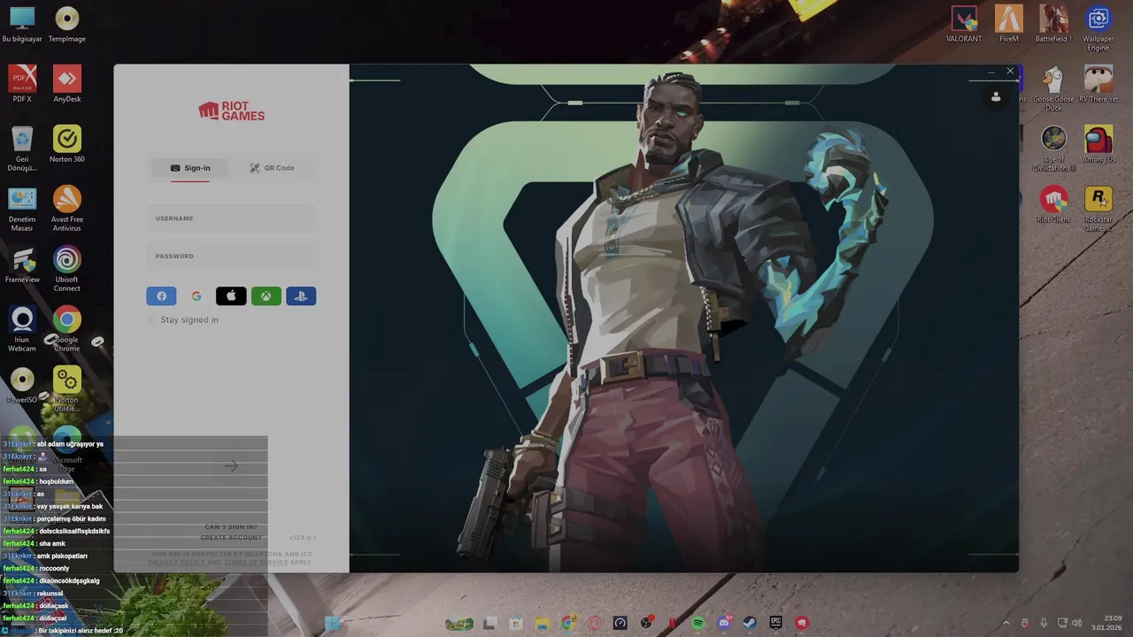Viewport: 1133px width, 637px height.
Task: Click the microphone tray icon
Action: tap(1044, 624)
